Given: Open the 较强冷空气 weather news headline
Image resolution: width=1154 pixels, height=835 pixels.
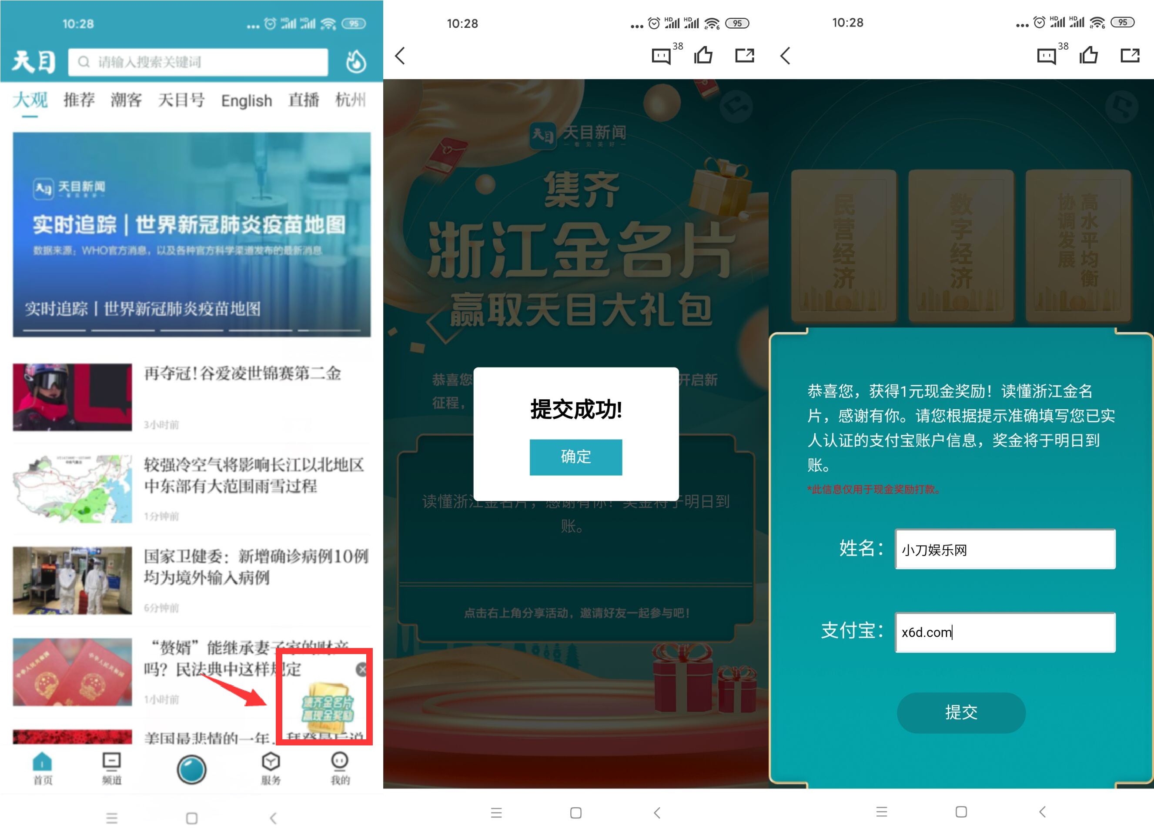Looking at the screenshot, I should tap(254, 475).
